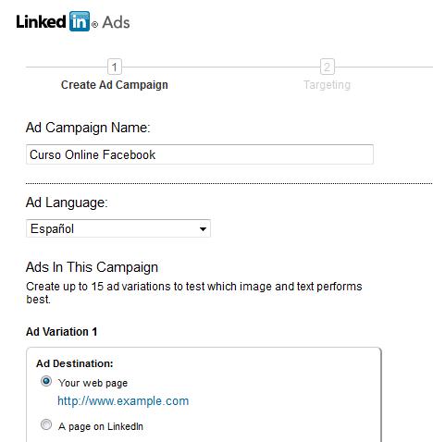Click the "Your web page" option label
The height and width of the screenshot is (442, 433).
point(93,383)
